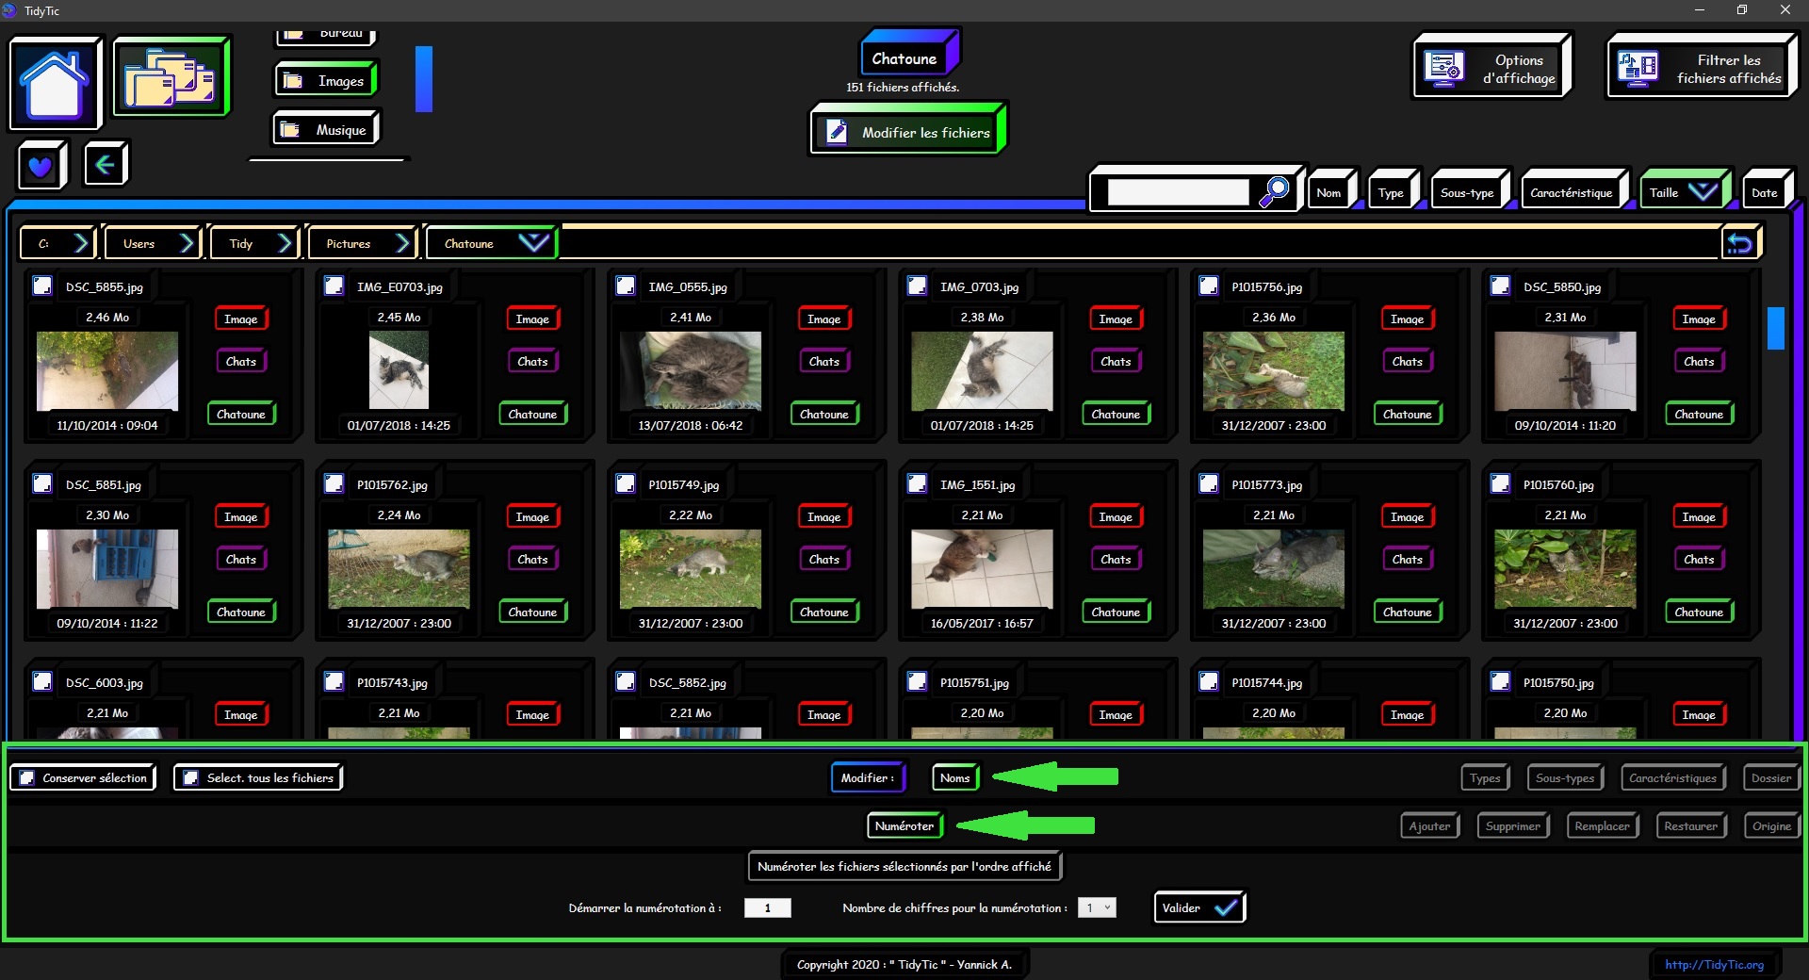Screen dimensions: 1809x980
Task: Expand the Tidy breadcrumb chevron
Action: [285, 243]
